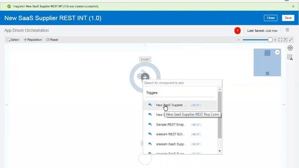Open the errors panel document icon

pyautogui.click(x=290, y=57)
